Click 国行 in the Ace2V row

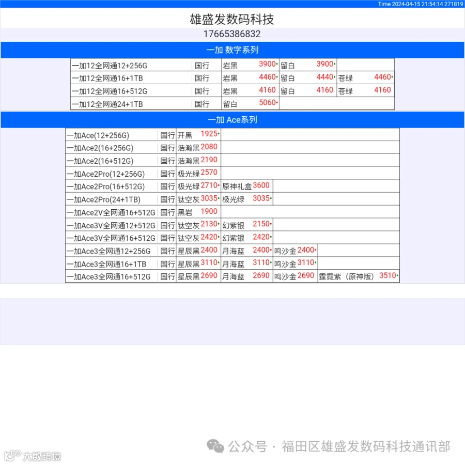[167, 213]
